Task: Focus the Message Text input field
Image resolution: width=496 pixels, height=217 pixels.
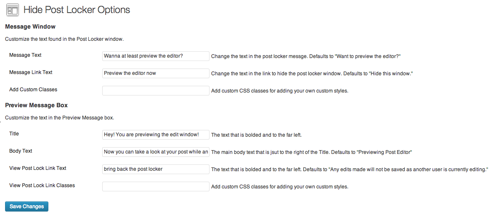Action: point(156,56)
